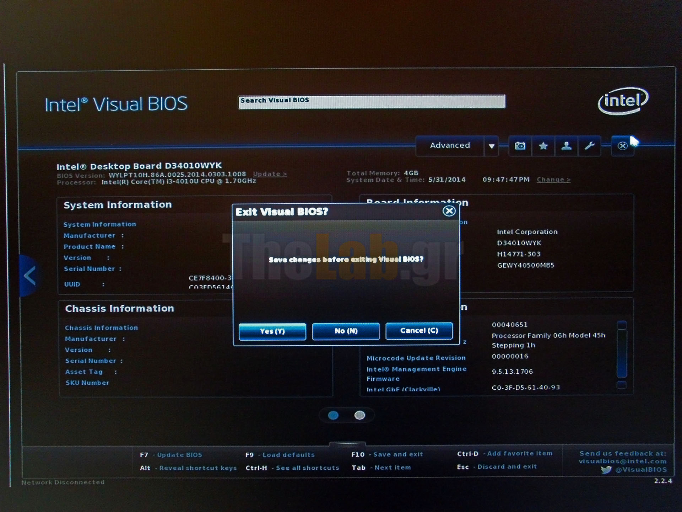
Task: Expand the Advanced dropdown arrow
Action: pos(491,146)
